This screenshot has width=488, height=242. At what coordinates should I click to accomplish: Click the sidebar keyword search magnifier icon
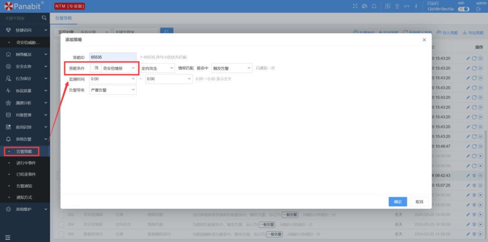tap(44, 18)
